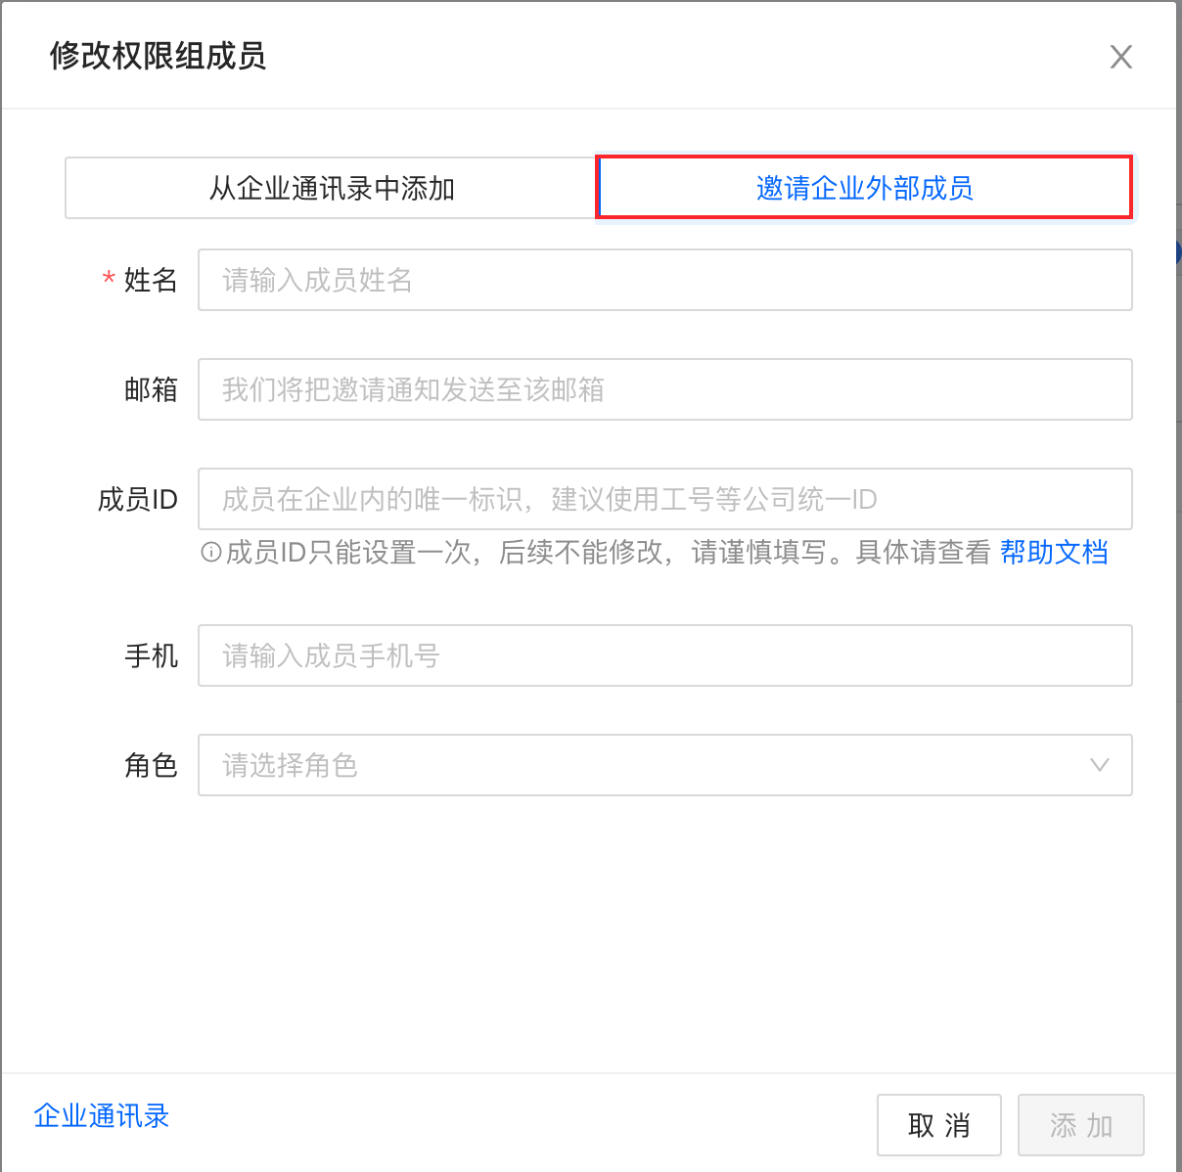Screen dimensions: 1182x1172
Task: Open the 请选择角色 dropdown
Action: 665,765
